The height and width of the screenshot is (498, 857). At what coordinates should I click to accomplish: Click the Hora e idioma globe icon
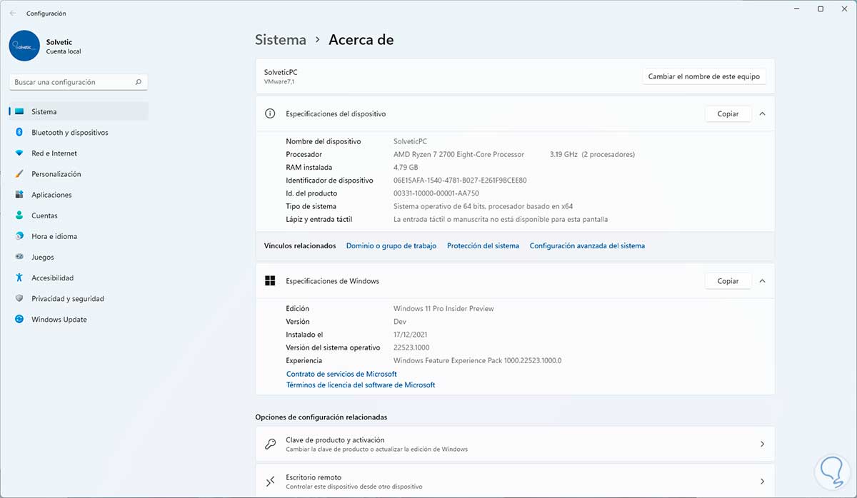point(19,236)
